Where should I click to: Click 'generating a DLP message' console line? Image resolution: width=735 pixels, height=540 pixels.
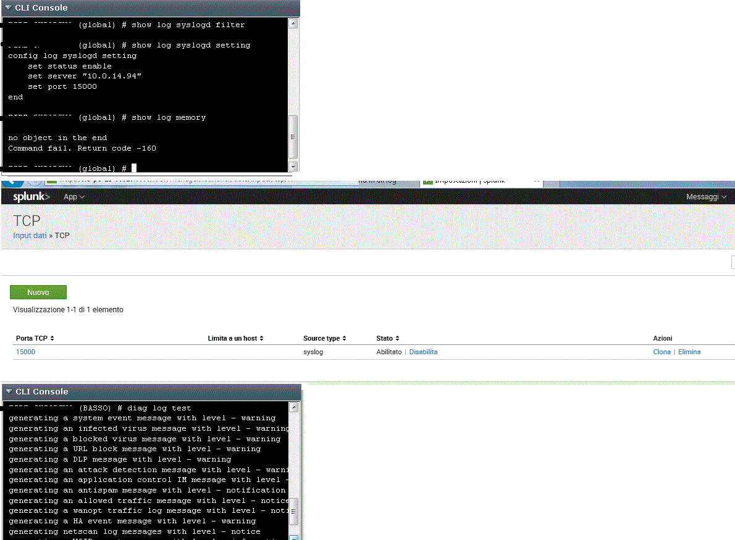[120, 459]
